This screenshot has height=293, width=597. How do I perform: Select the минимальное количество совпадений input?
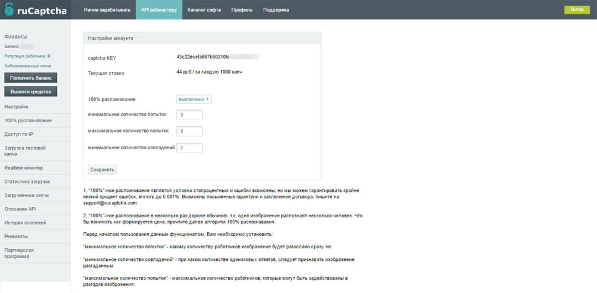[x=189, y=148]
